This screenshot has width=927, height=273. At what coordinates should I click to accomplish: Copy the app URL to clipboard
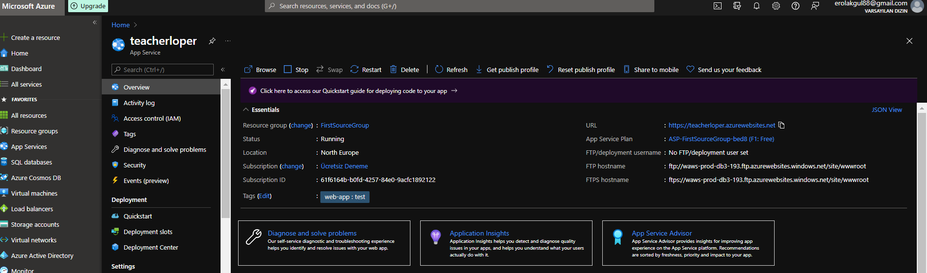(x=782, y=126)
